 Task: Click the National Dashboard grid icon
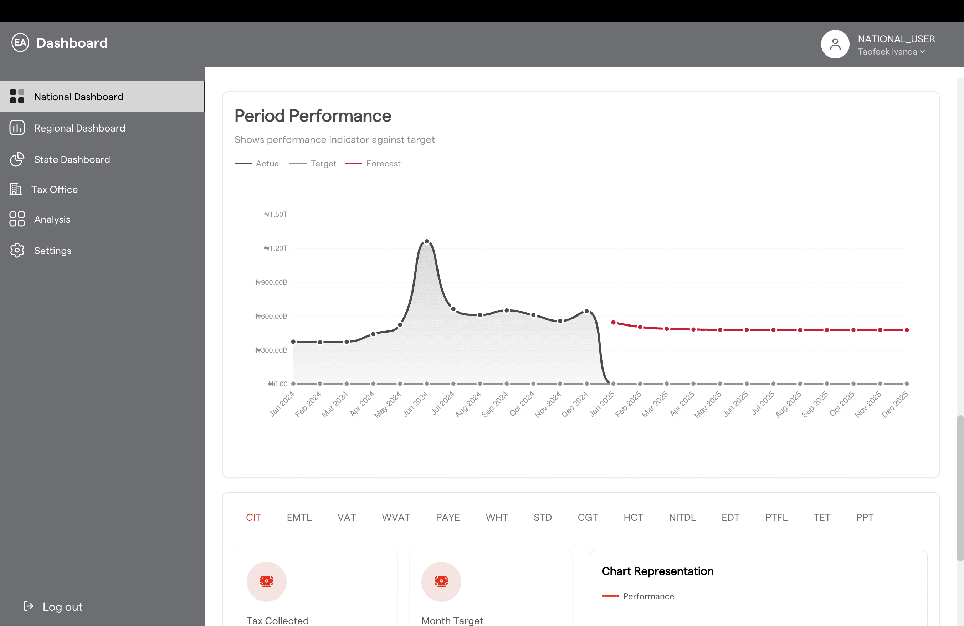click(17, 96)
